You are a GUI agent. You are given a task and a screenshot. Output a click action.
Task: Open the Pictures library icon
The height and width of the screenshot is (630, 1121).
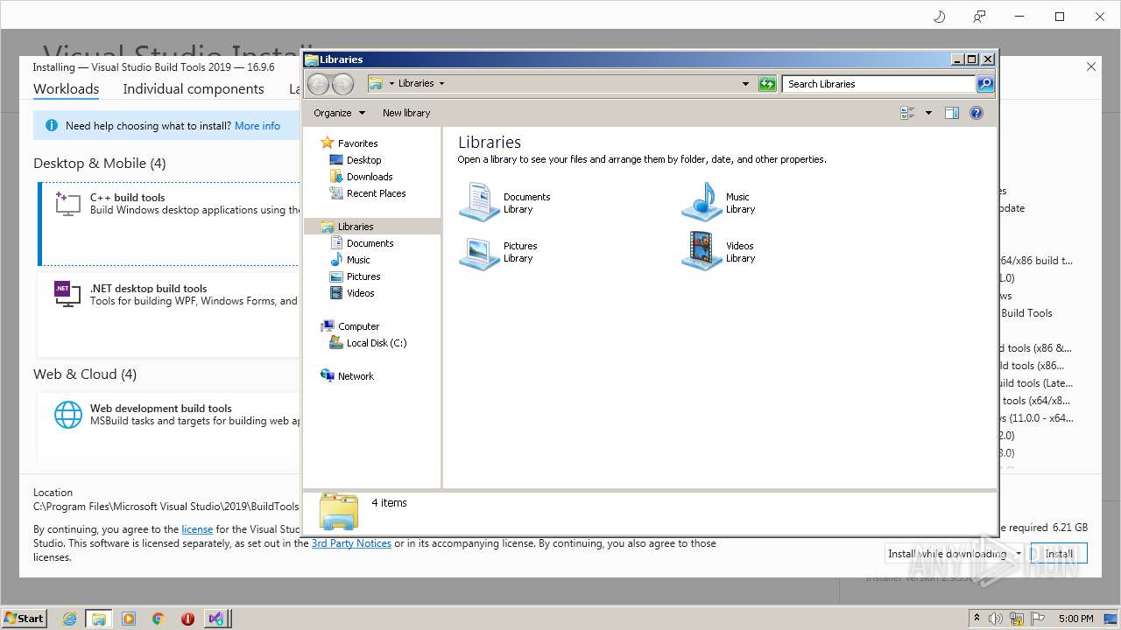coord(479,252)
